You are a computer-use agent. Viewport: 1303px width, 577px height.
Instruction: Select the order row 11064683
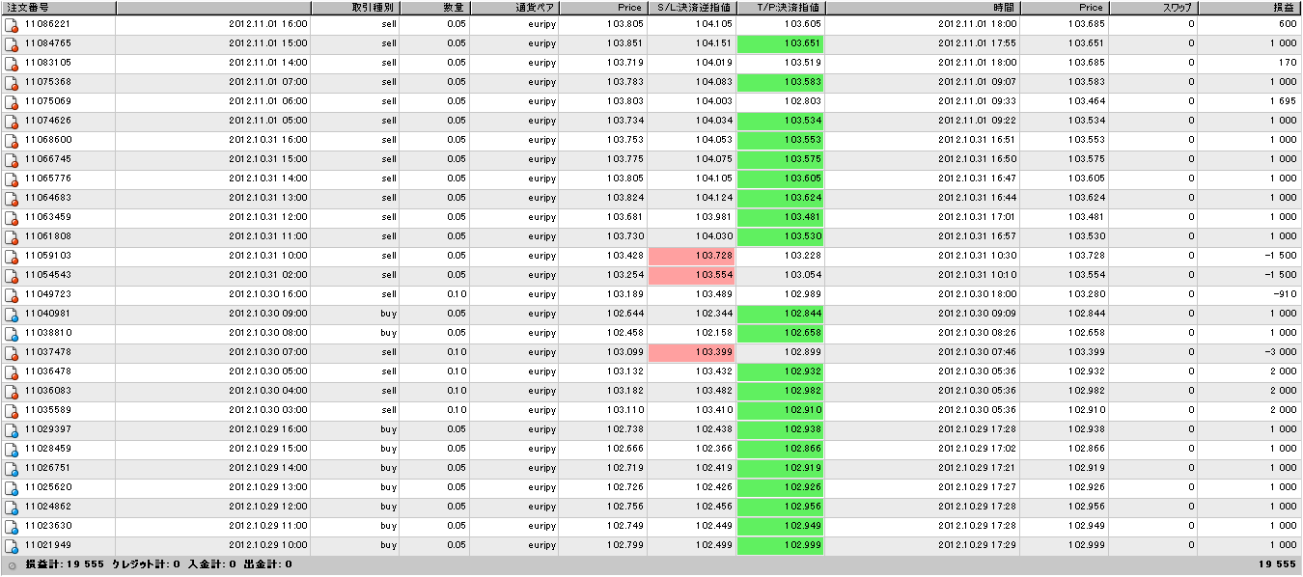(651, 198)
